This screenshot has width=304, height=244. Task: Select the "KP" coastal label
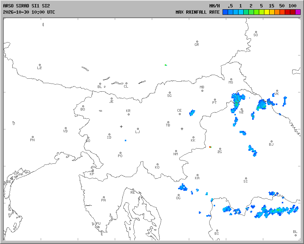pyautogui.click(x=92, y=174)
